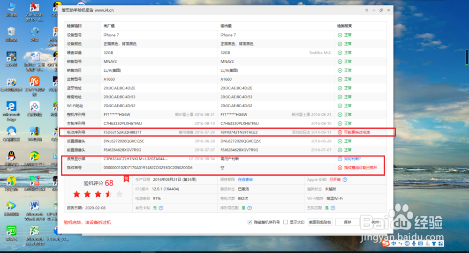Open the list menu icon in title bar
The image size is (469, 253).
[x=366, y=10]
